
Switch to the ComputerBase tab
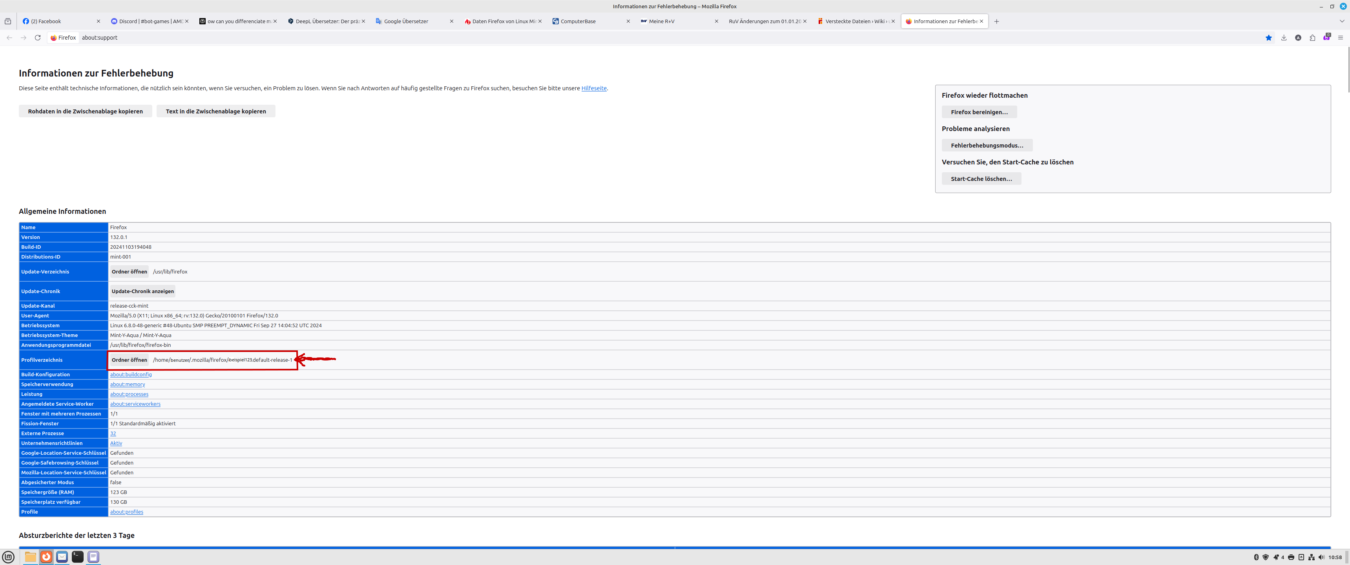click(x=578, y=22)
